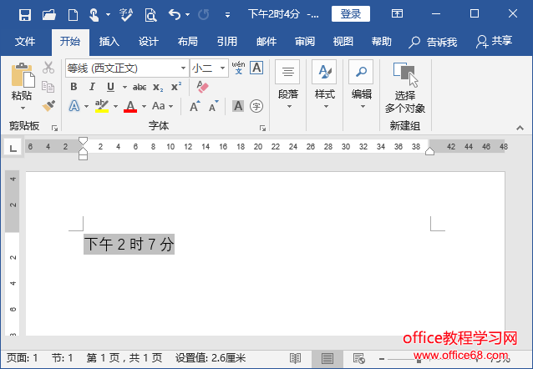
Task: Open Change Case (Aa) dropdown
Action: coord(163,106)
